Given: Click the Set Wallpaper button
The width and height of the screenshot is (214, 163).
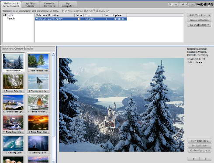Looking at the screenshot, I should (200, 146).
